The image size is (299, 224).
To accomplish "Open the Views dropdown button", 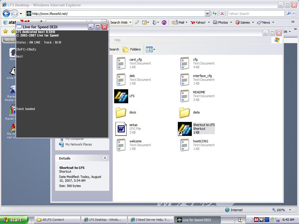I will coord(150,50).
